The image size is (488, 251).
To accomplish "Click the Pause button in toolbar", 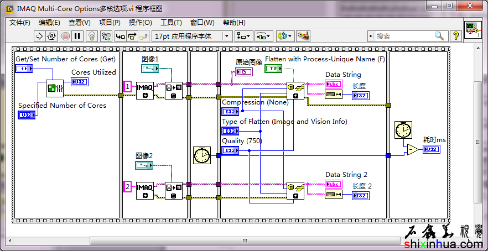I will 77,36.
